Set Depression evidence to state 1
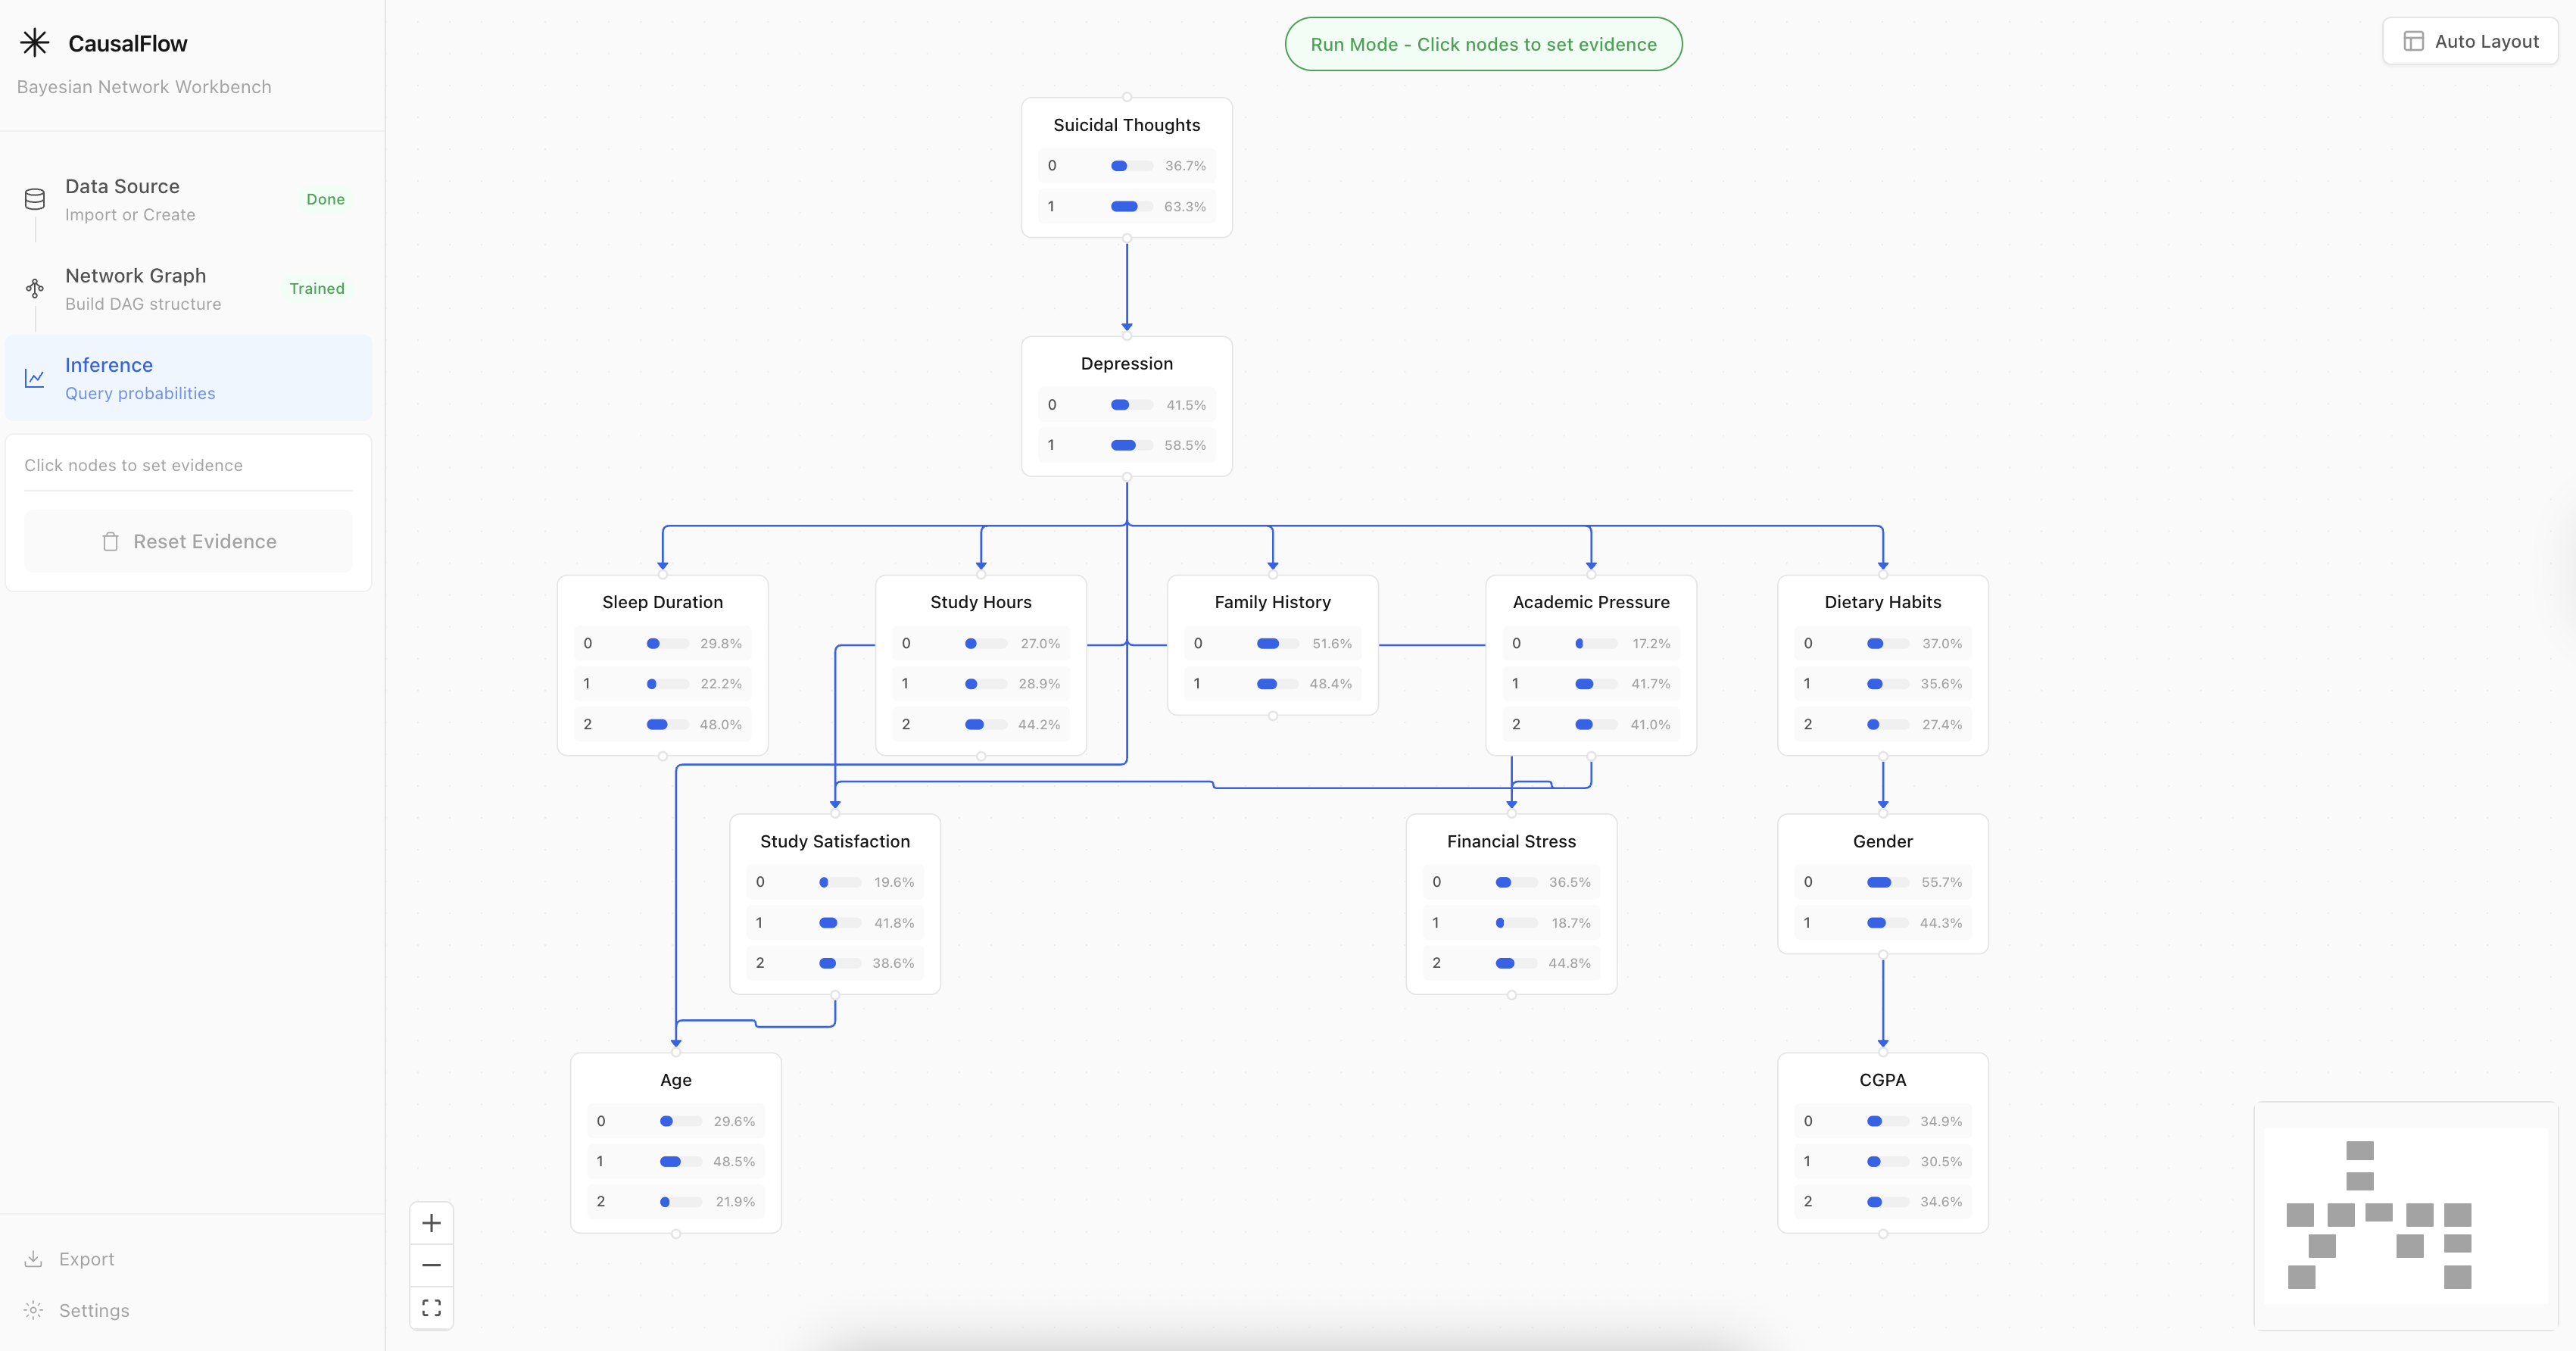 tap(1126, 445)
